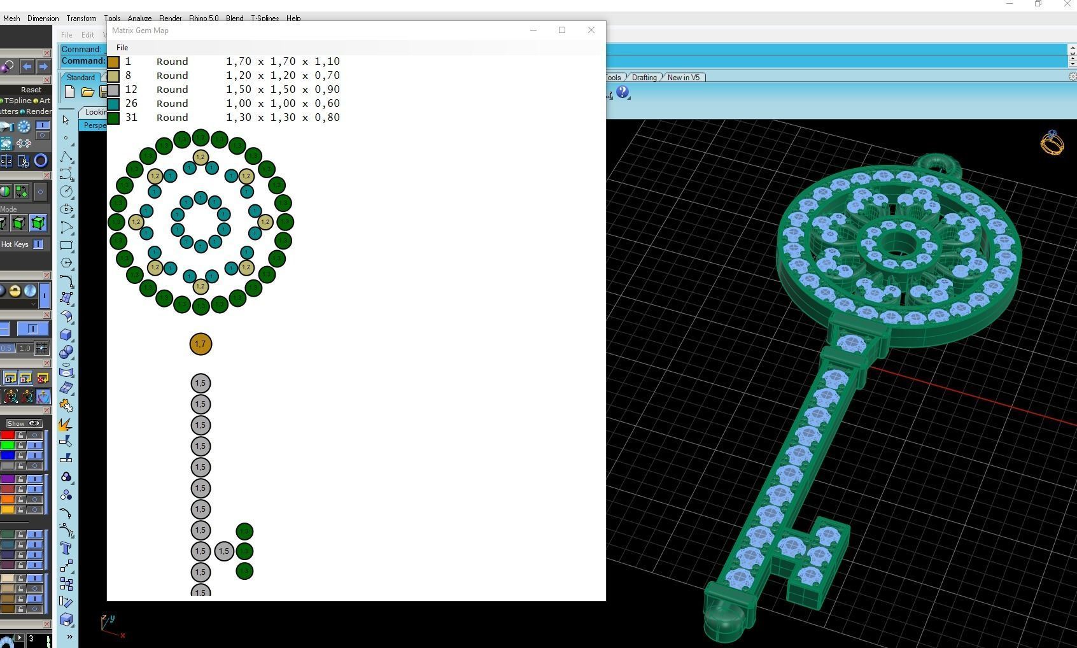
Task: Choose the control point Curve tool
Action: (66, 174)
